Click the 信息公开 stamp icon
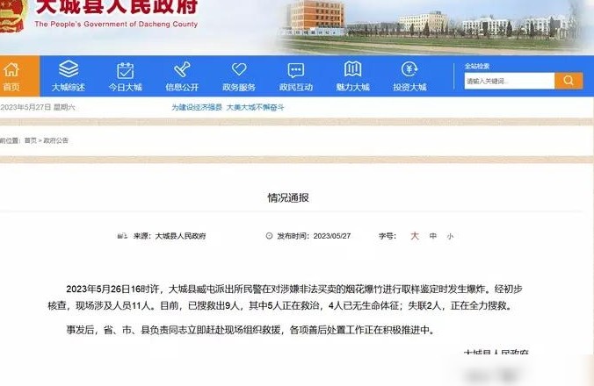This screenshot has width=594, height=386. coord(182,69)
